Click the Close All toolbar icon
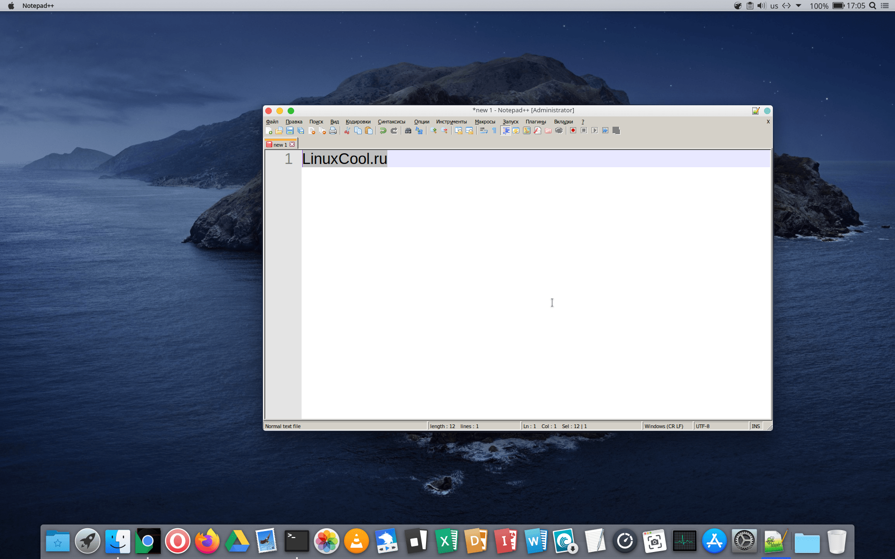The height and width of the screenshot is (559, 895). tap(322, 131)
